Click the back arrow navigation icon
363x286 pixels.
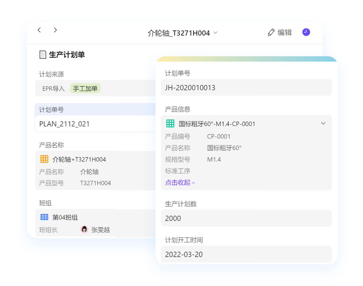39,30
